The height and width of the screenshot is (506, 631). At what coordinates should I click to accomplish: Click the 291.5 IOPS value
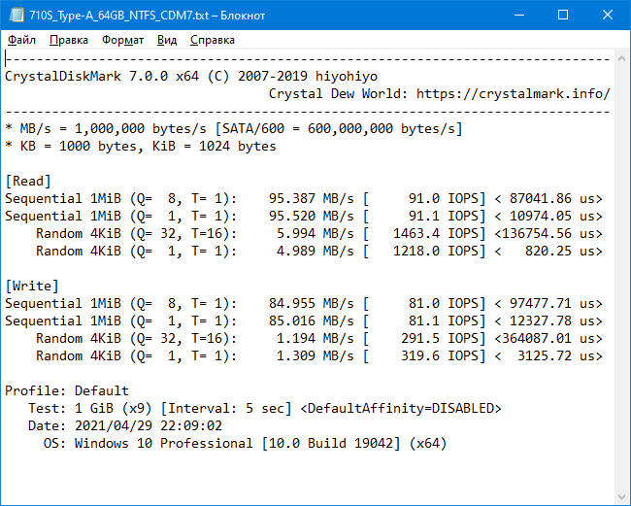[440, 338]
